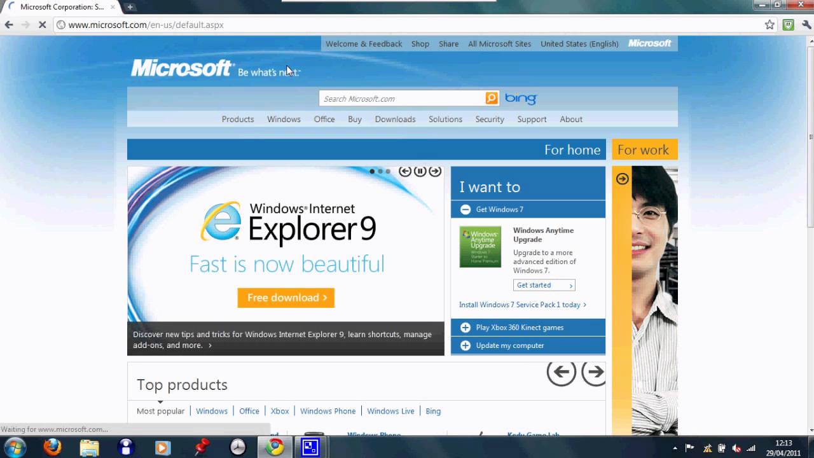Open the Share menu in the header
Image resolution: width=814 pixels, height=458 pixels.
tap(448, 44)
